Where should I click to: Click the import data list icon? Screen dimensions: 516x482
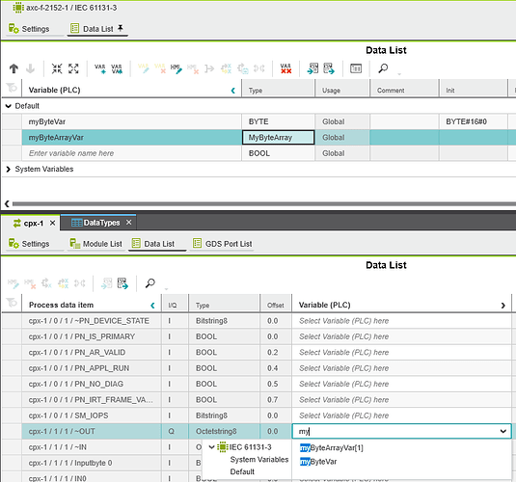pos(312,68)
